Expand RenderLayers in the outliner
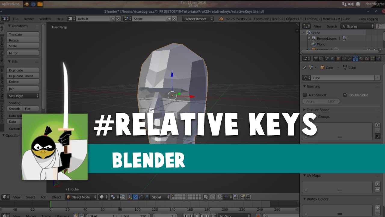This screenshot has height=217, width=385. 309,39
